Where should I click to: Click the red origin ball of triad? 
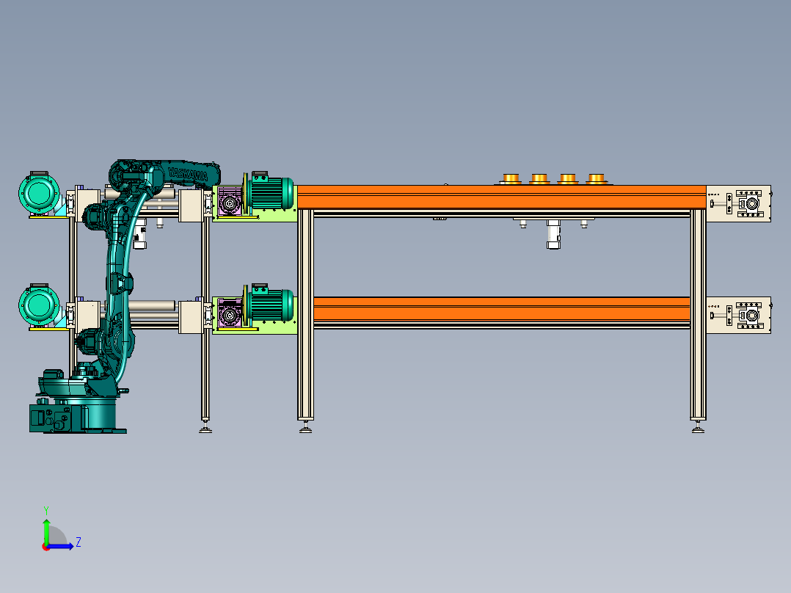[46, 547]
